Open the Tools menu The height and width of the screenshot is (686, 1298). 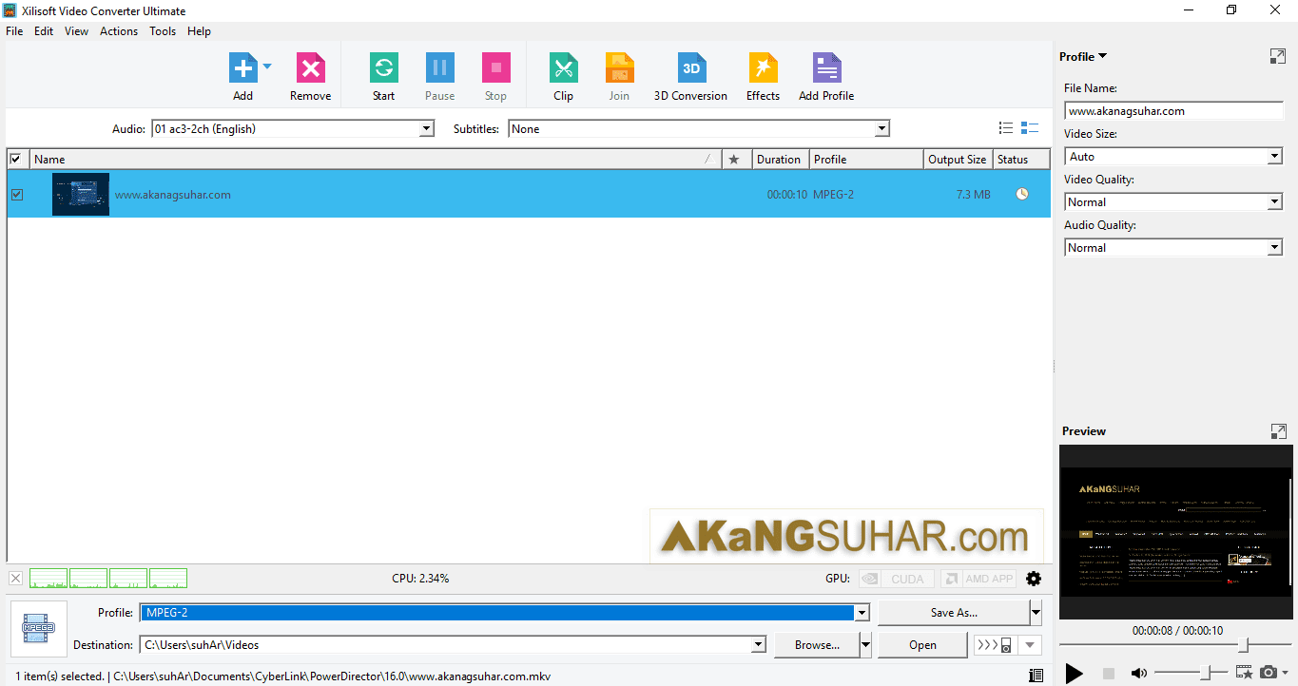point(163,31)
